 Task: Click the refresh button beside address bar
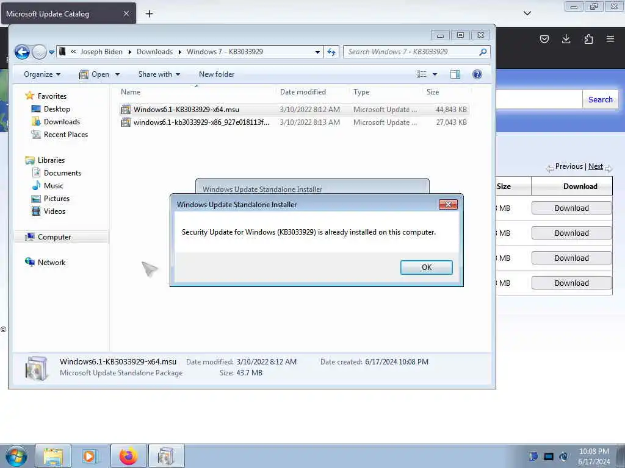[x=331, y=52]
